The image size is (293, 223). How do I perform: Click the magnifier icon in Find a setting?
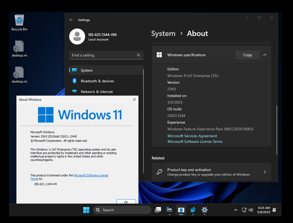[138, 55]
